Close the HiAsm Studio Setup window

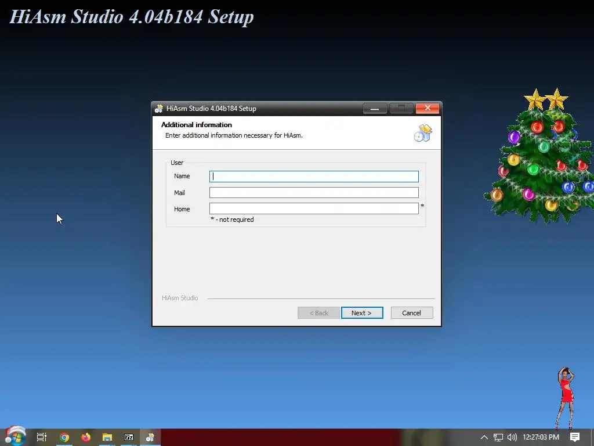(428, 109)
